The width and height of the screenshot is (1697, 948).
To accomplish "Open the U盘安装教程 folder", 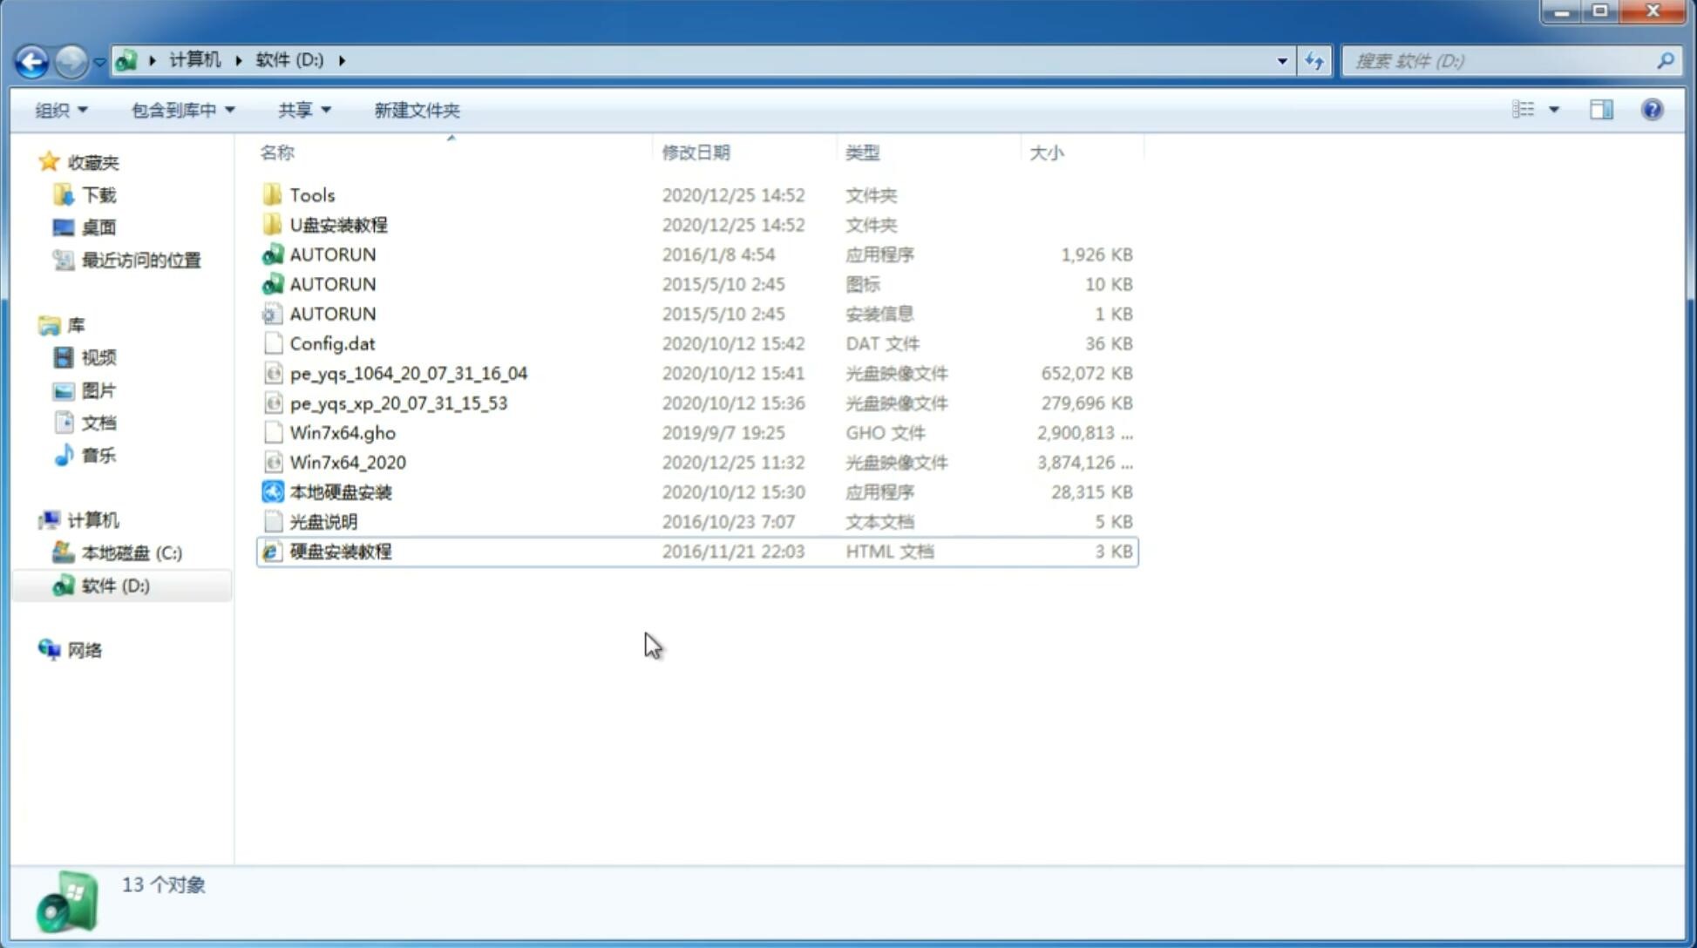I will coord(339,224).
